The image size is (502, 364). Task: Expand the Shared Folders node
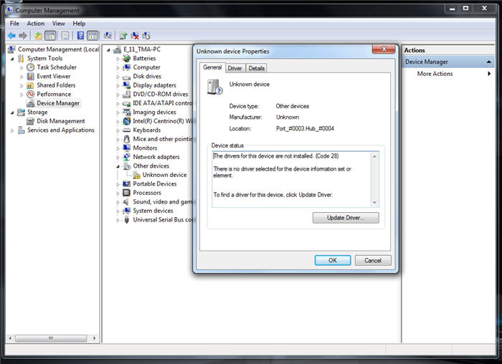pos(22,85)
